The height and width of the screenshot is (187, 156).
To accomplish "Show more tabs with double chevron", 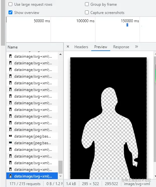I will tap(136, 47).
